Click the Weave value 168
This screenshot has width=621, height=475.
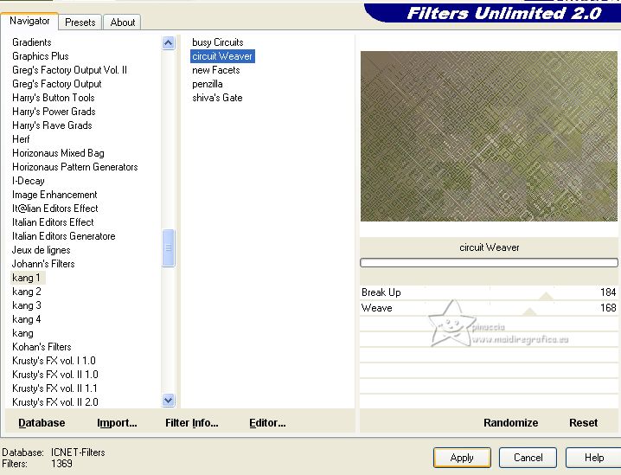[x=608, y=308]
